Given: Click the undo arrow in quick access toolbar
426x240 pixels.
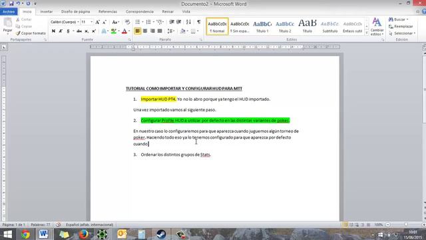Looking at the screenshot, I should pos(18,3).
